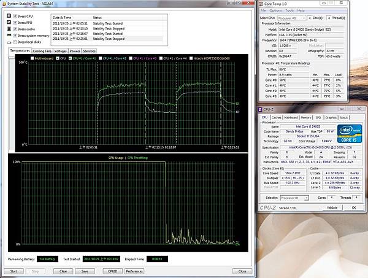Show Hitachi hard drive temperature line
Viewport: 368px width, 278px height.
191,58
